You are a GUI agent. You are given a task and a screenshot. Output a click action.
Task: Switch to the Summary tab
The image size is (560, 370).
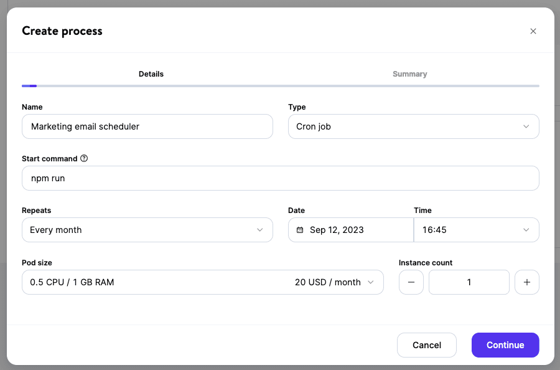[x=409, y=74]
